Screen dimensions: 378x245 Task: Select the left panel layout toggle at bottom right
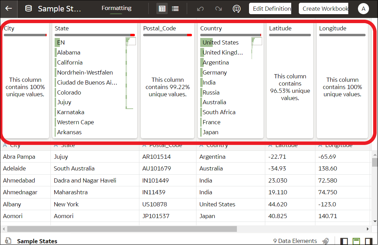pyautogui.click(x=343, y=241)
